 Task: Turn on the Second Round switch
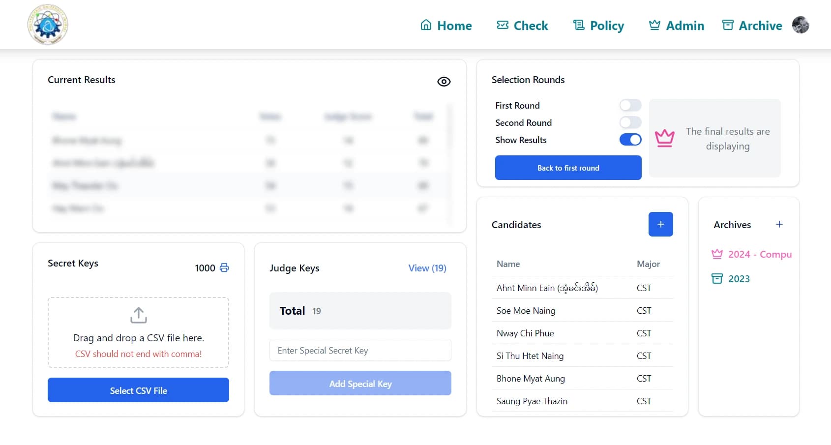[630, 122]
